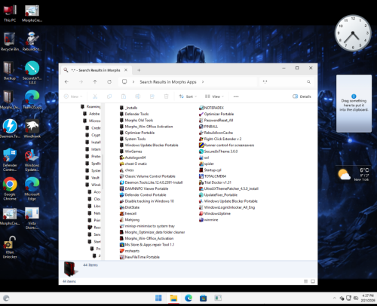Image resolution: width=377 pixels, height=306 pixels.
Task: Click the weather widget showing 6°C
Action: [354, 174]
